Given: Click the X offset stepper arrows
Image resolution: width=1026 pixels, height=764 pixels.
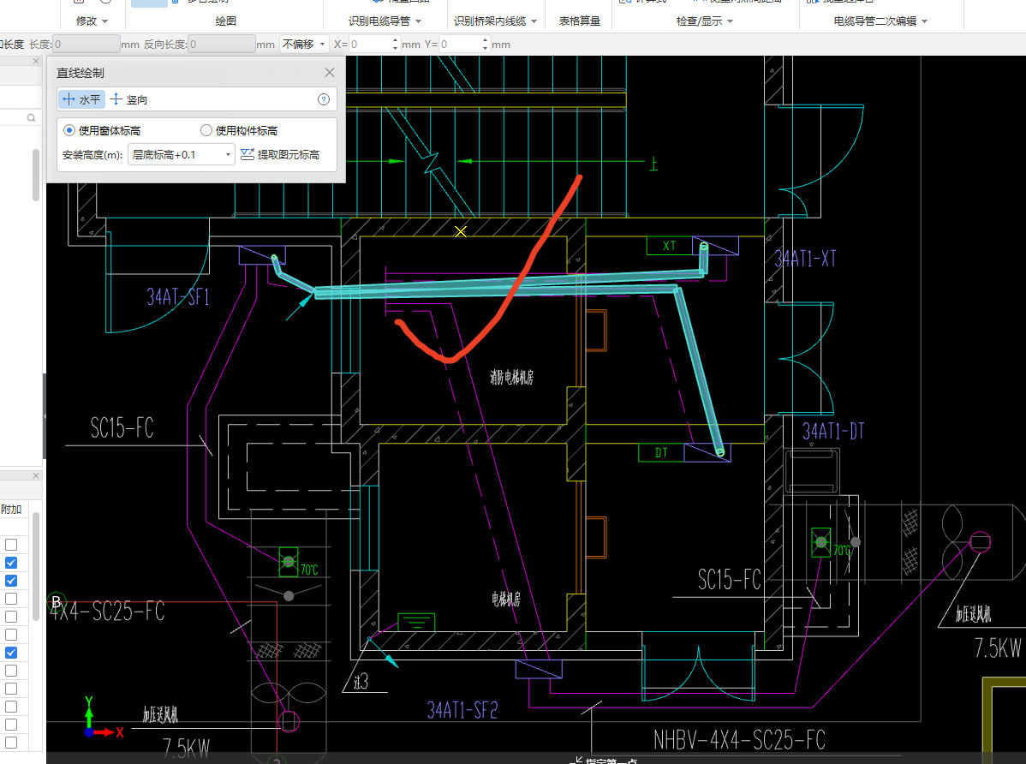Looking at the screenshot, I should (395, 44).
